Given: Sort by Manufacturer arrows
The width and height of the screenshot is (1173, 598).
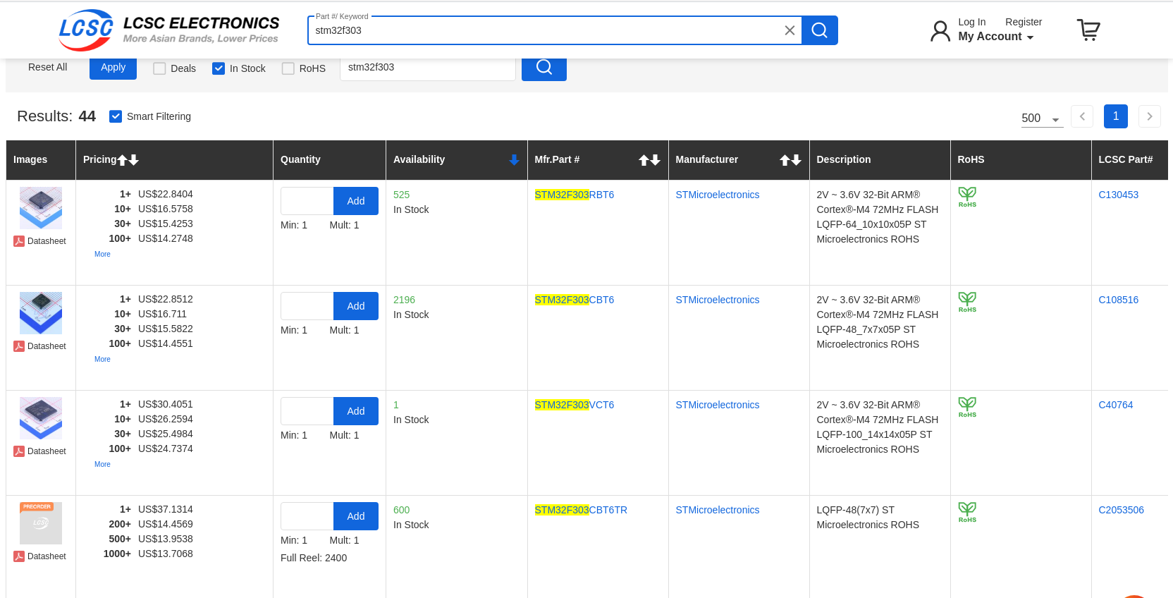Looking at the screenshot, I should click(790, 160).
